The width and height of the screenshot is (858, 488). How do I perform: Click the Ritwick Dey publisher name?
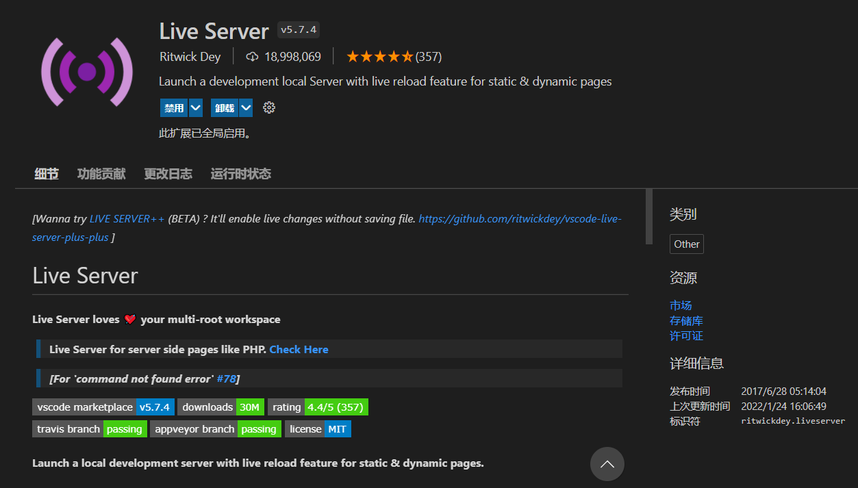coord(190,57)
